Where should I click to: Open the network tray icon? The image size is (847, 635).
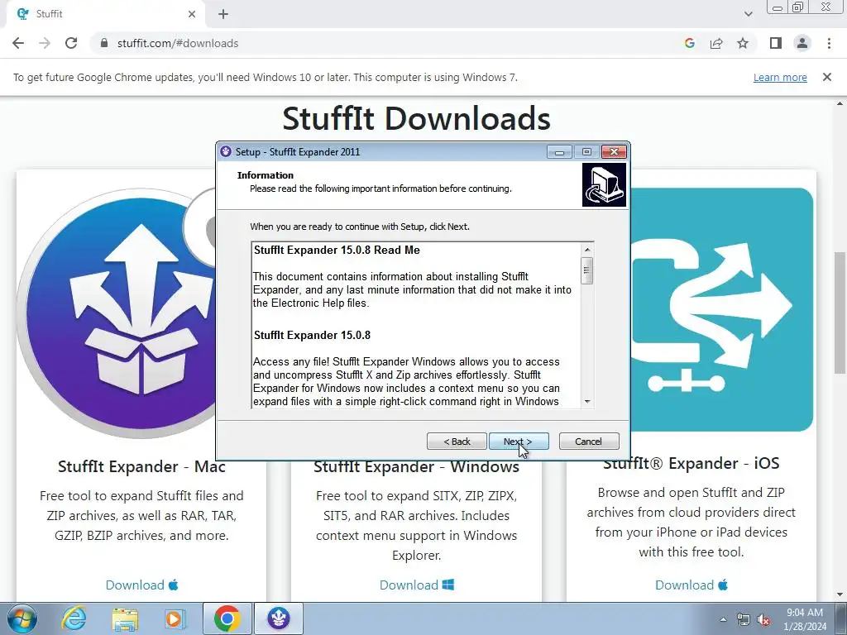744,619
